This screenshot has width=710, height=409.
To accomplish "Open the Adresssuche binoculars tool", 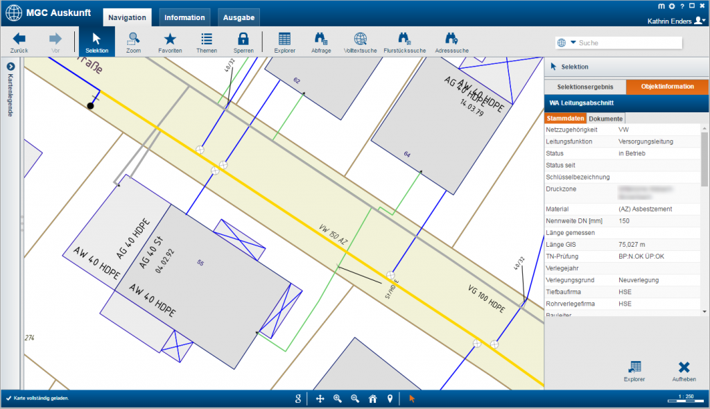I will coord(451,42).
